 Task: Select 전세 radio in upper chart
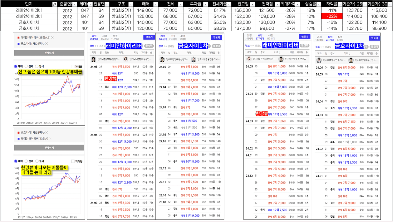click(x=26, y=66)
